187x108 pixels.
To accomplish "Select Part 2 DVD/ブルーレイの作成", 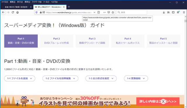I will tap(56, 41).
